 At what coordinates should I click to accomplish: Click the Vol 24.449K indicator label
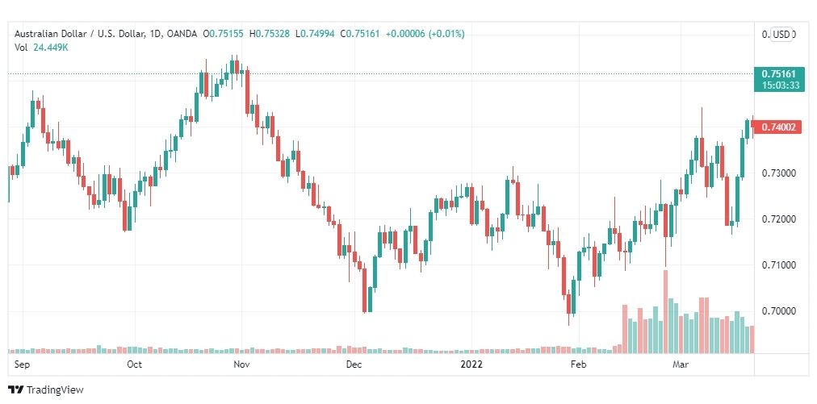pos(42,48)
